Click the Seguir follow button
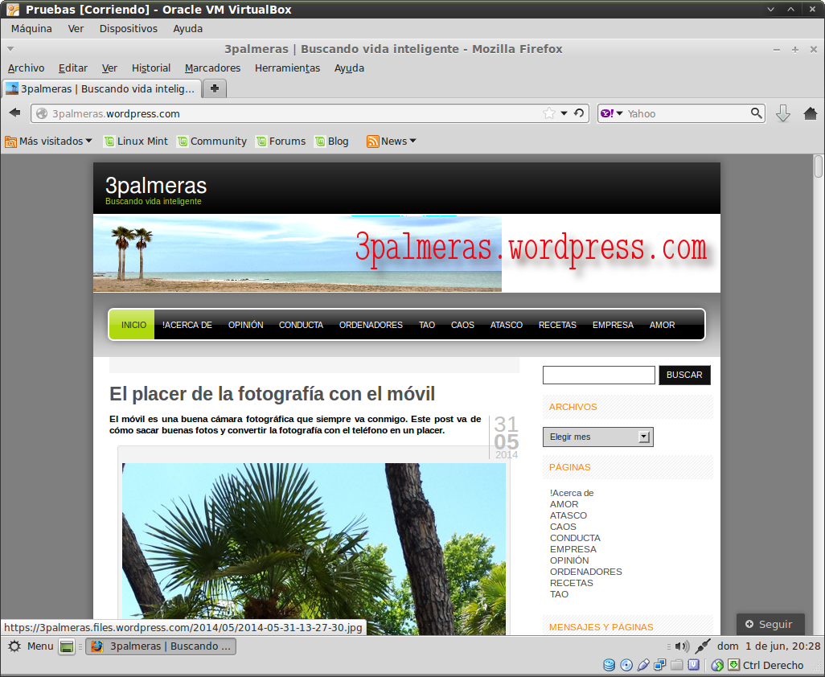Image resolution: width=825 pixels, height=677 pixels. pyautogui.click(x=770, y=624)
